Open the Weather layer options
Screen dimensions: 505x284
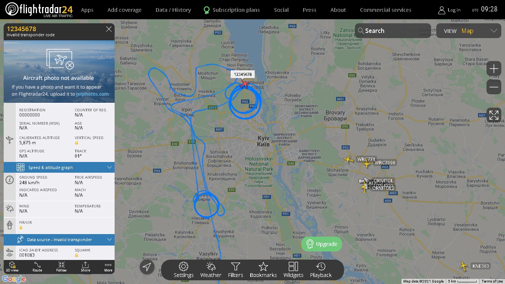tap(211, 270)
